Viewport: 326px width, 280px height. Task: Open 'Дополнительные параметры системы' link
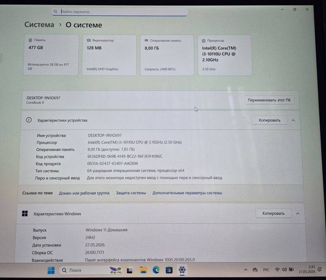tap(187, 193)
